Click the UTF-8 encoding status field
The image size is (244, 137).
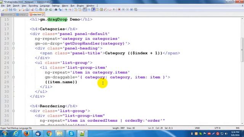click(217, 128)
